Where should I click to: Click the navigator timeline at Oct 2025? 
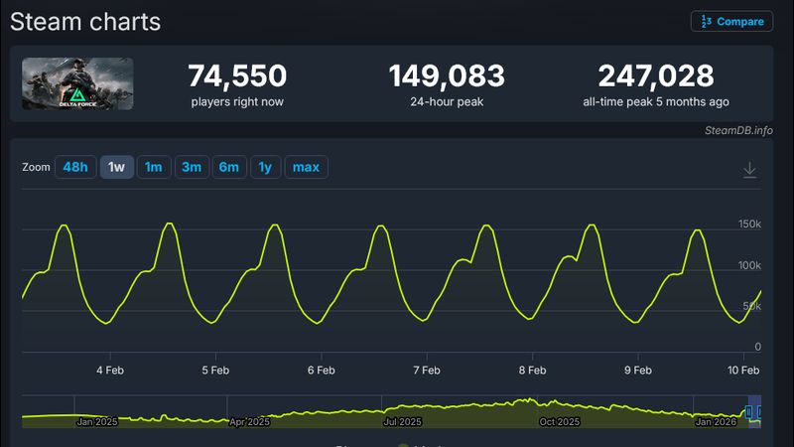560,421
